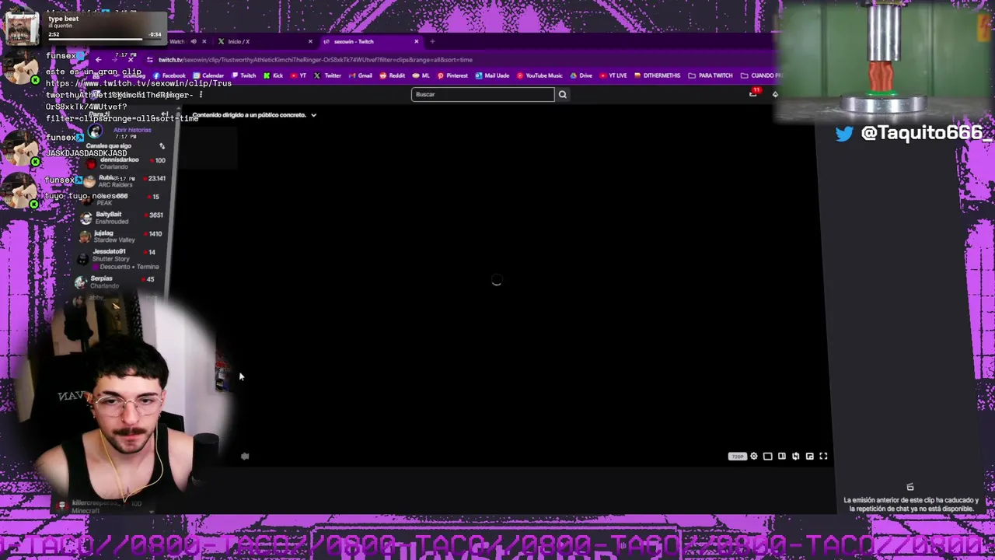This screenshot has height=560, width=995.
Task: Open the Gmail bookmark
Action: pyautogui.click(x=360, y=75)
